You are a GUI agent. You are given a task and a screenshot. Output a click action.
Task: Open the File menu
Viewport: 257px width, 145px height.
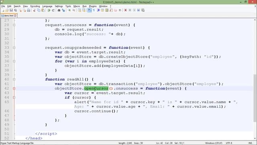pos(3,6)
